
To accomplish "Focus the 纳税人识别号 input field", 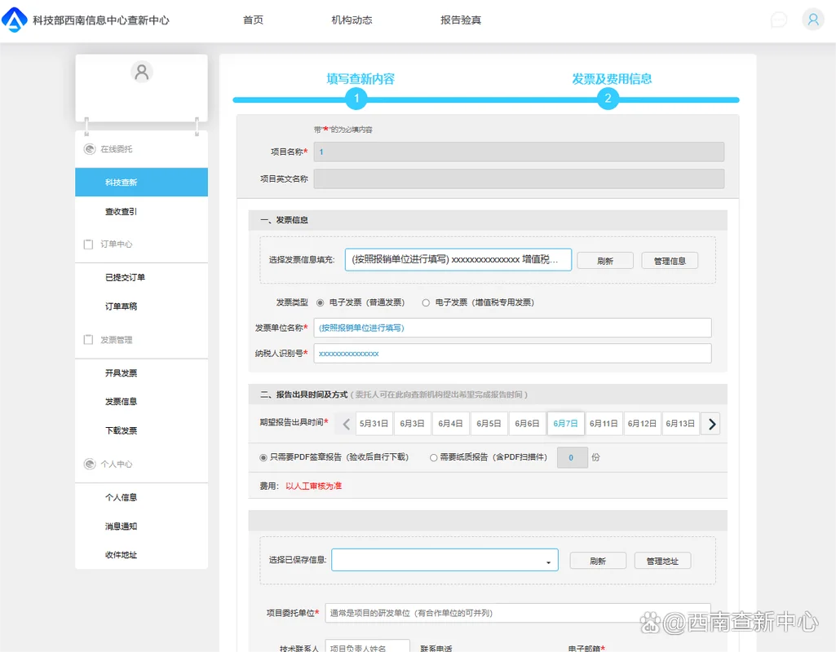I will [x=512, y=354].
